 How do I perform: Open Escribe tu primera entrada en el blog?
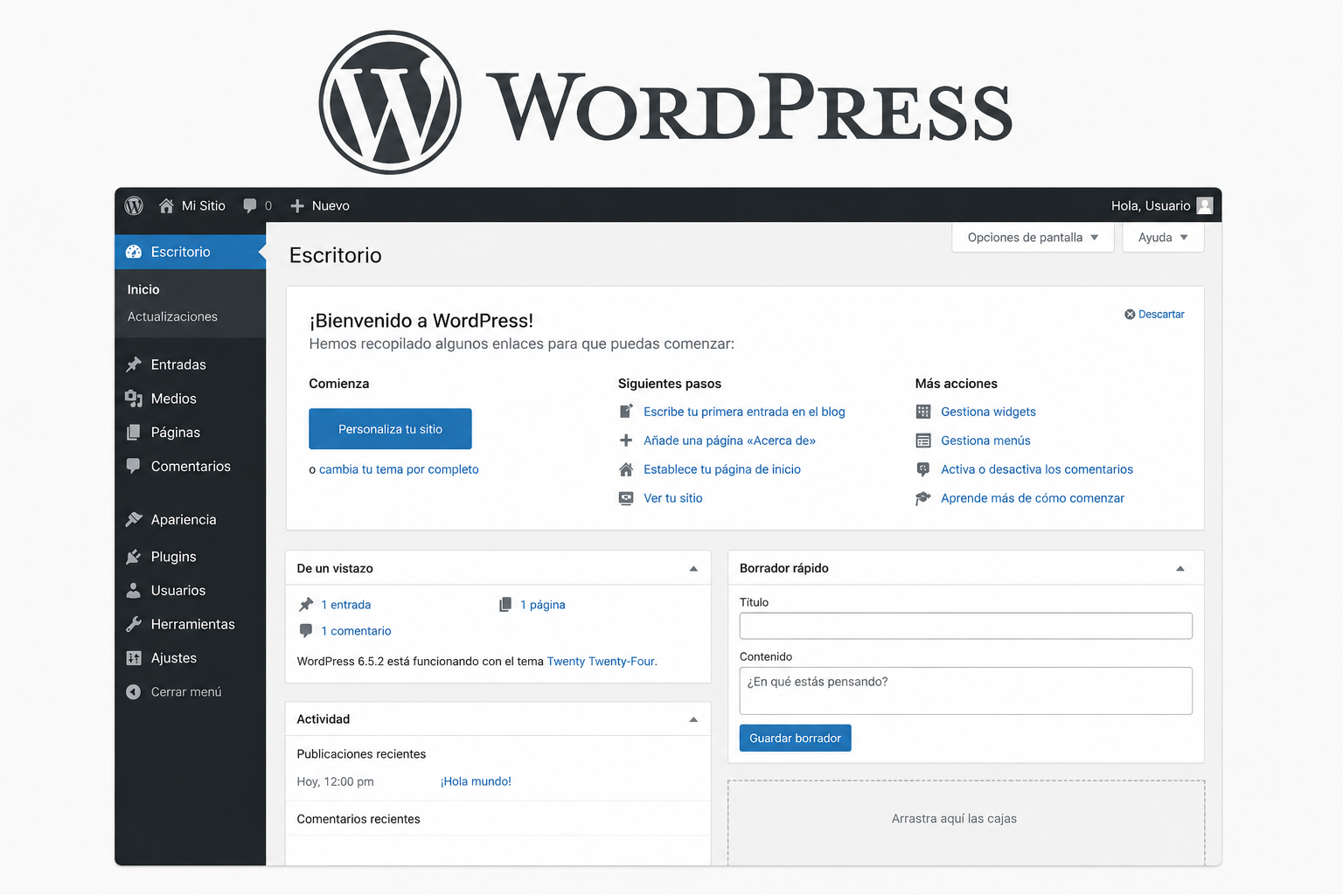point(744,412)
